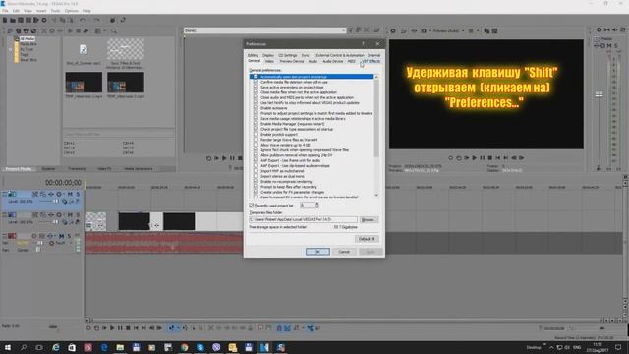Click Play in the trimmer transport
The width and height of the screenshot is (629, 354).
(x=224, y=158)
